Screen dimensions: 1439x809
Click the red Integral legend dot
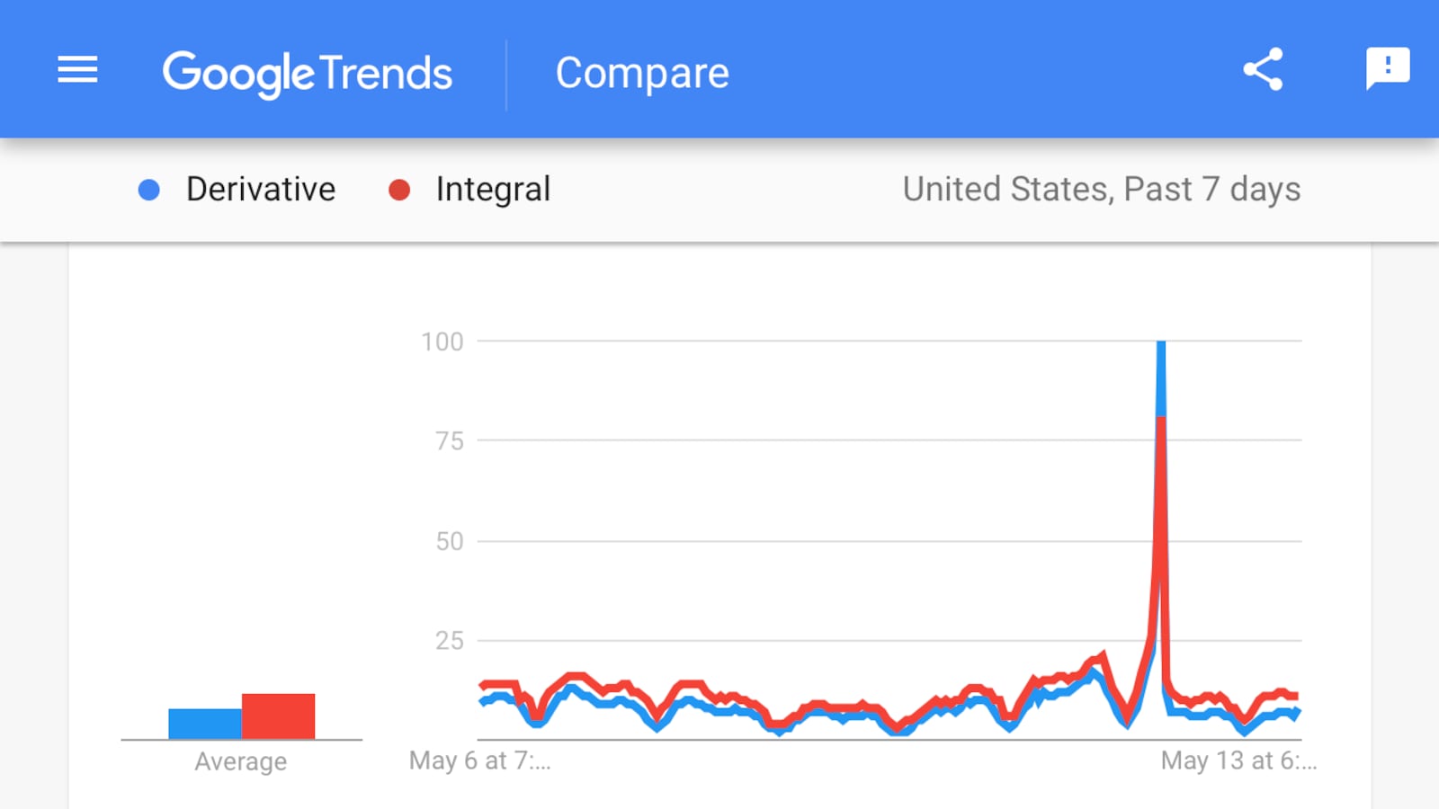[399, 190]
